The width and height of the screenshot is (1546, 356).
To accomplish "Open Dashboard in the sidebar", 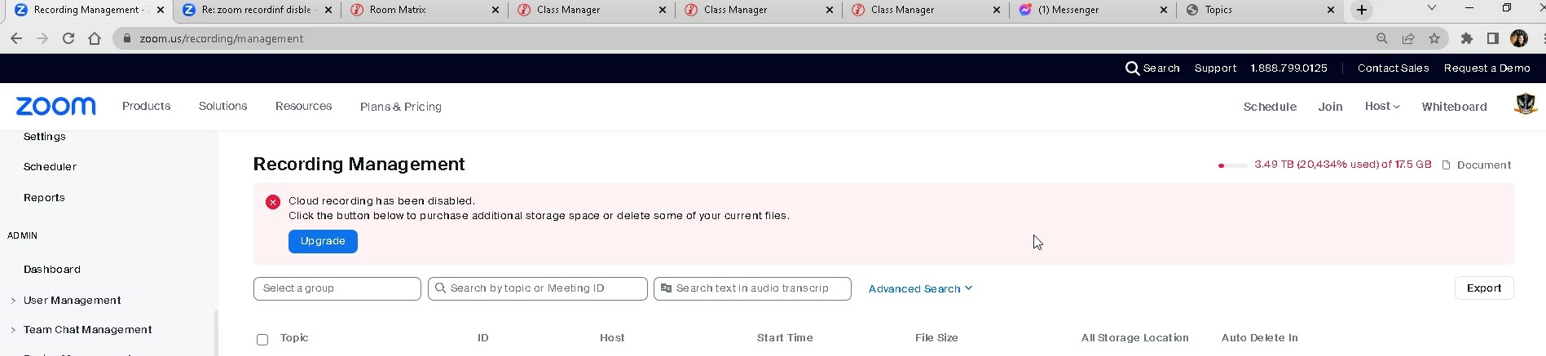I will coord(52,270).
